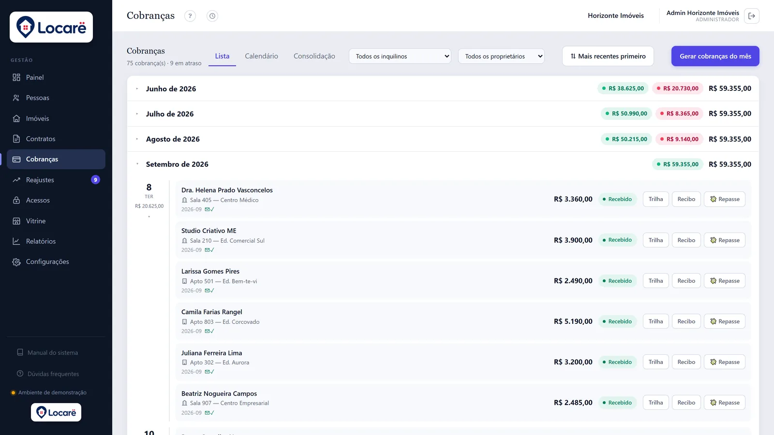
Task: Click email sent icon for Studio Criativo ME
Action: [209, 250]
